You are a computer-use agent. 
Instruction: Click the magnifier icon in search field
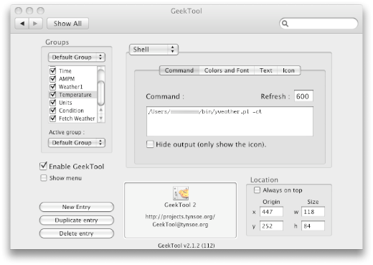click(x=285, y=24)
